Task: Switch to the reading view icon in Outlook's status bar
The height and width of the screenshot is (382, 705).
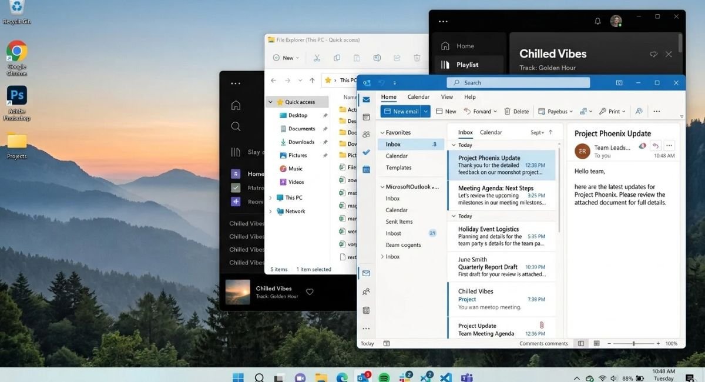Action: [x=596, y=343]
